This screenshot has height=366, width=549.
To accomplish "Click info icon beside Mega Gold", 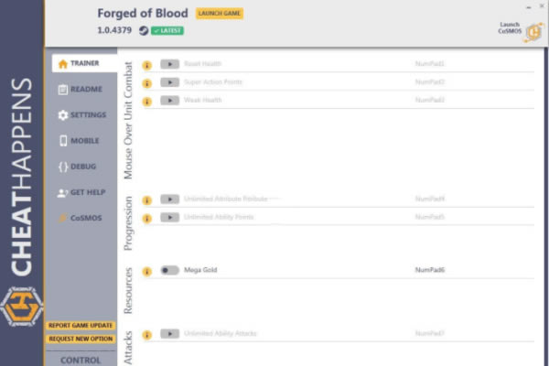I will [x=146, y=270].
